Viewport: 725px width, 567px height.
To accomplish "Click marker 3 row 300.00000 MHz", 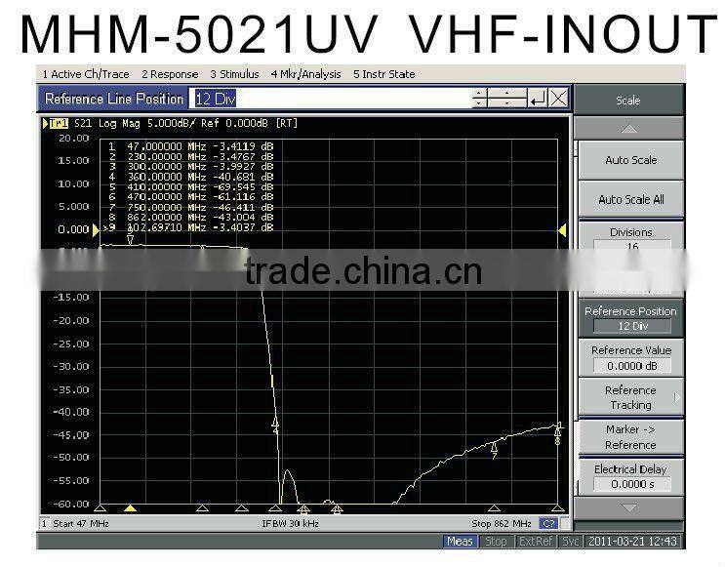I will (x=190, y=167).
